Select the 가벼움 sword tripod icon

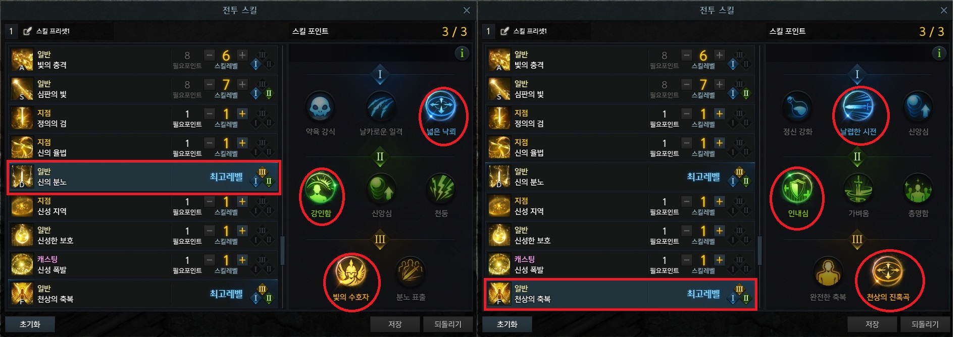tap(858, 189)
